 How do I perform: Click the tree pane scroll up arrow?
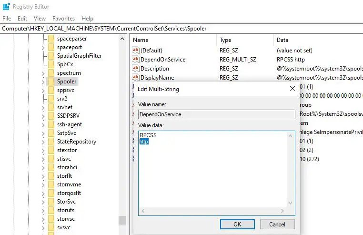122,39
